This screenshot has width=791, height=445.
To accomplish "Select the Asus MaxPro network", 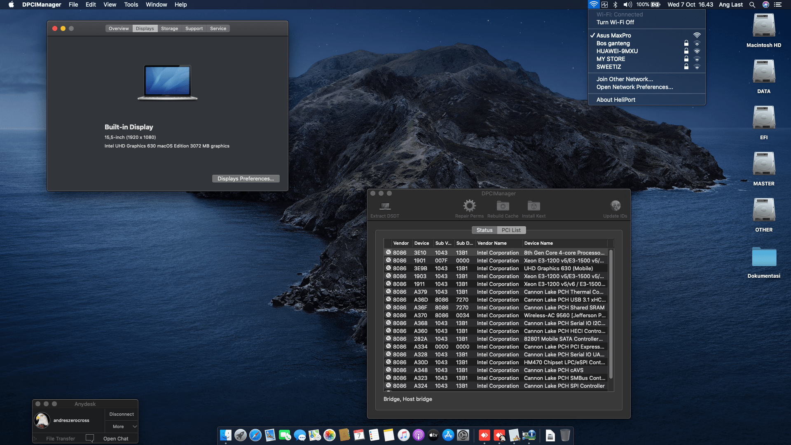I will pos(613,35).
